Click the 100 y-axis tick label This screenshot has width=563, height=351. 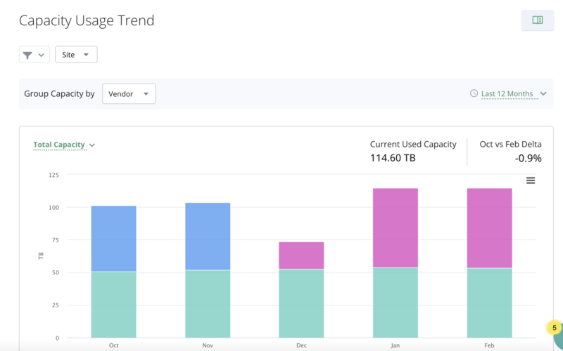pos(54,207)
